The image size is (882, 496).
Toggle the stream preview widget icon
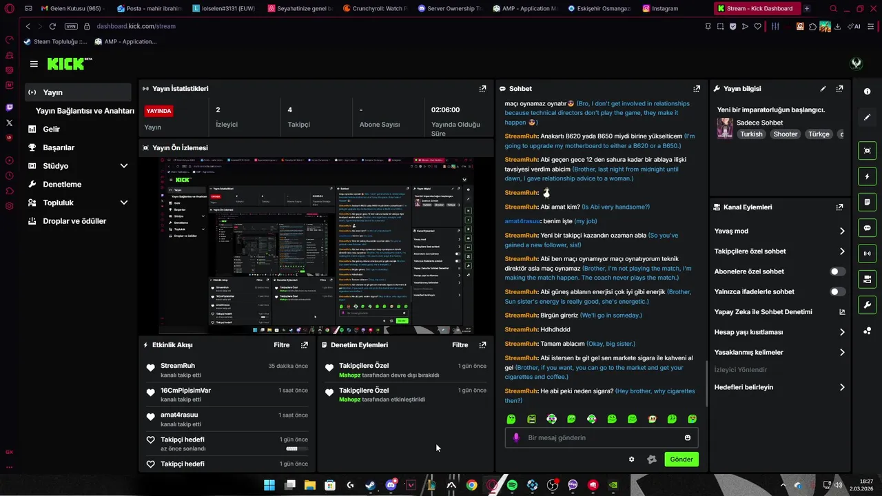coord(867,151)
